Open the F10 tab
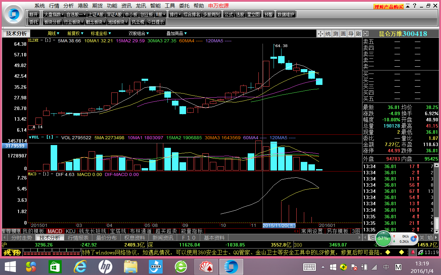Viewport: 441px width, 275px height. (x=188, y=238)
